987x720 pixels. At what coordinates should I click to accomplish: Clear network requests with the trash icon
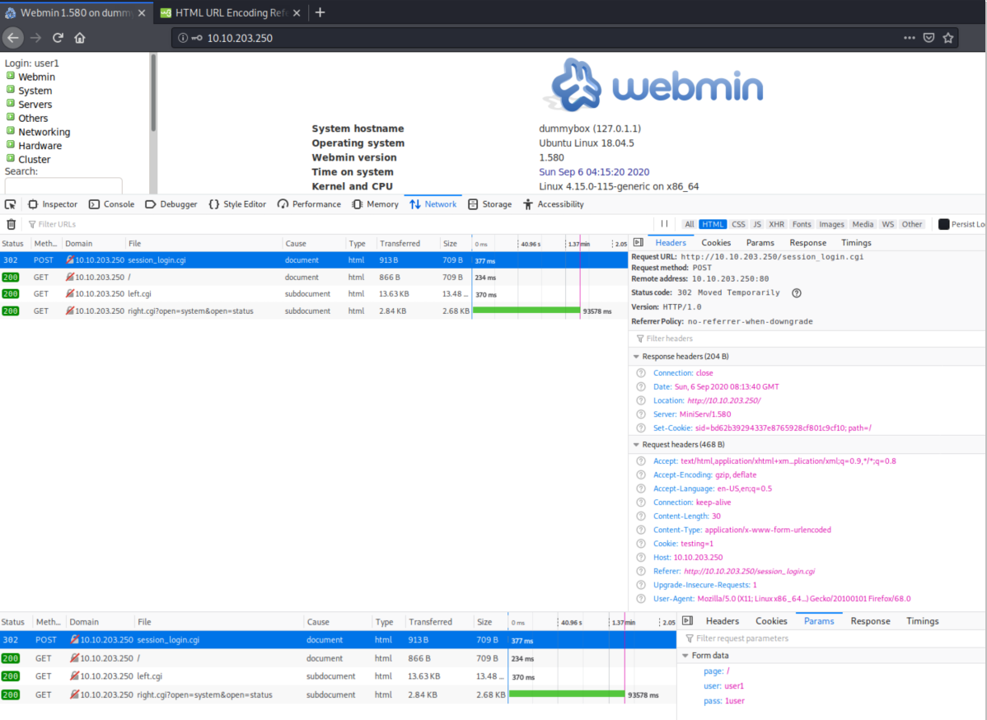[x=11, y=224]
